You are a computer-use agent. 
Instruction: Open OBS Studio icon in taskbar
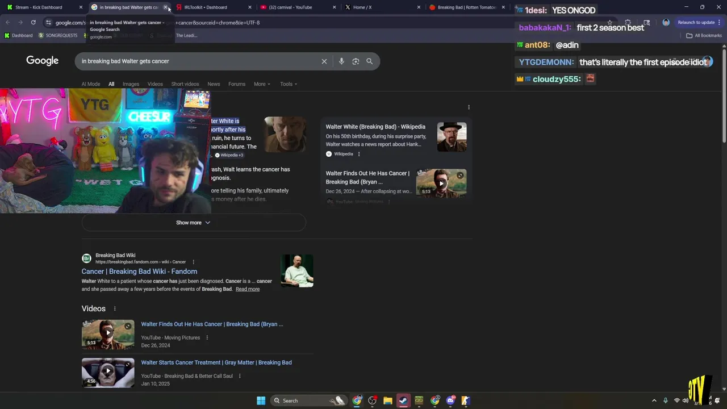pos(373,400)
